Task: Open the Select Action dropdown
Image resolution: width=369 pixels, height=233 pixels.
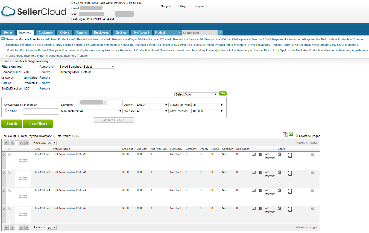Action: pos(196,94)
